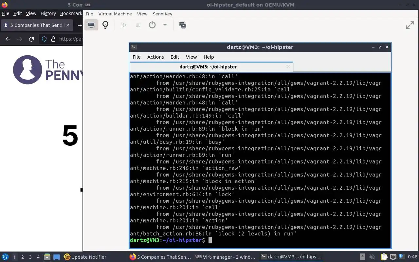Click show desktop icon in taskbar
The height and width of the screenshot is (262, 419).
pos(56,257)
